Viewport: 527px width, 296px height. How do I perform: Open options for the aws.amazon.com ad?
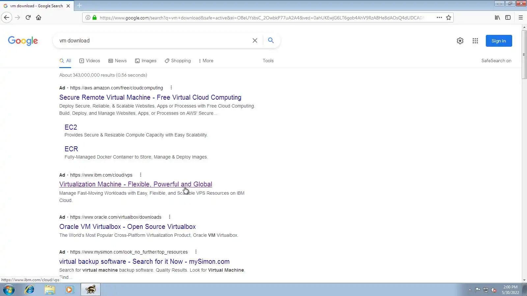point(171,88)
